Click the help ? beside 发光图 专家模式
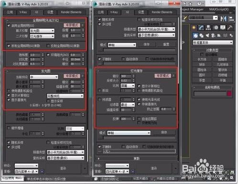The width and height of the screenshot is (238, 184). point(83,76)
